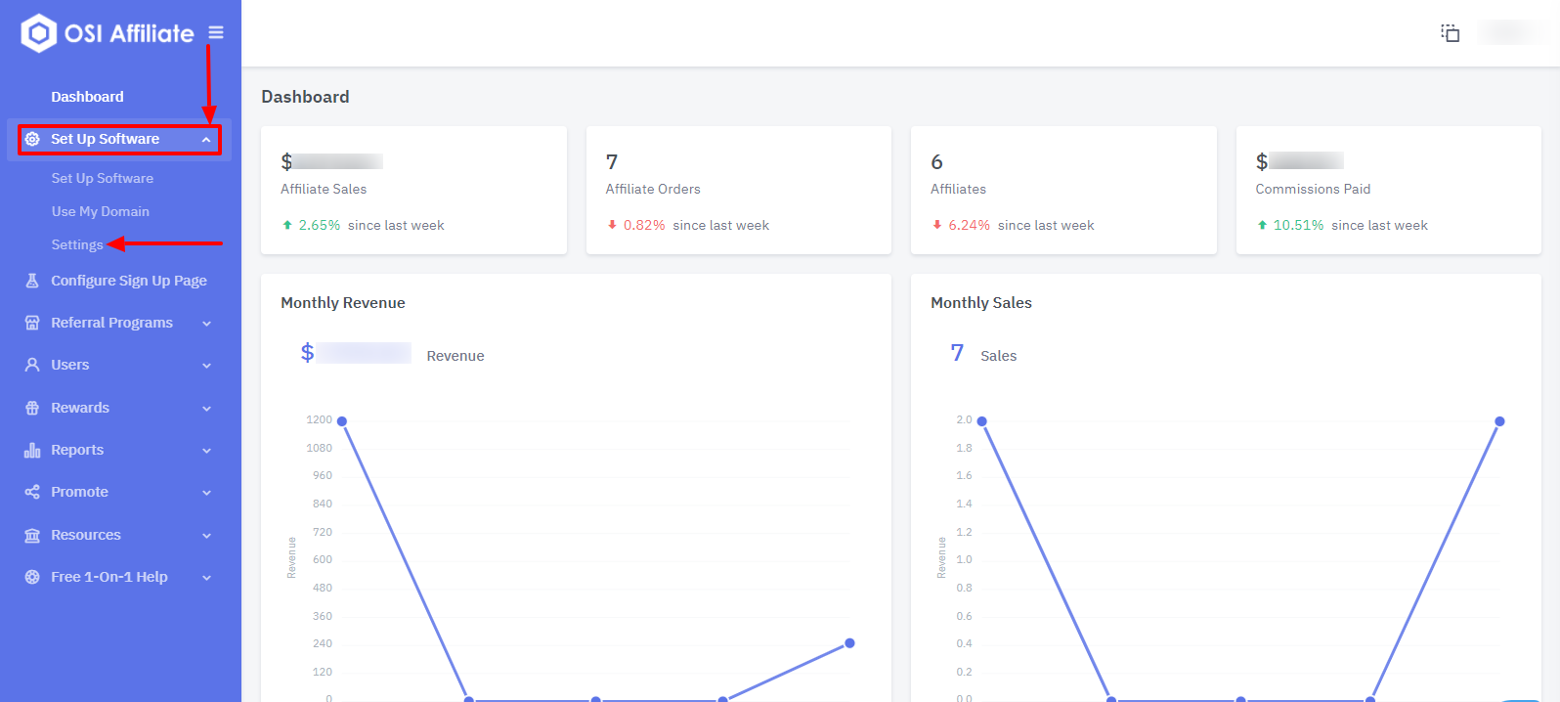
Task: Expand the Reports menu chevron
Action: tap(206, 451)
